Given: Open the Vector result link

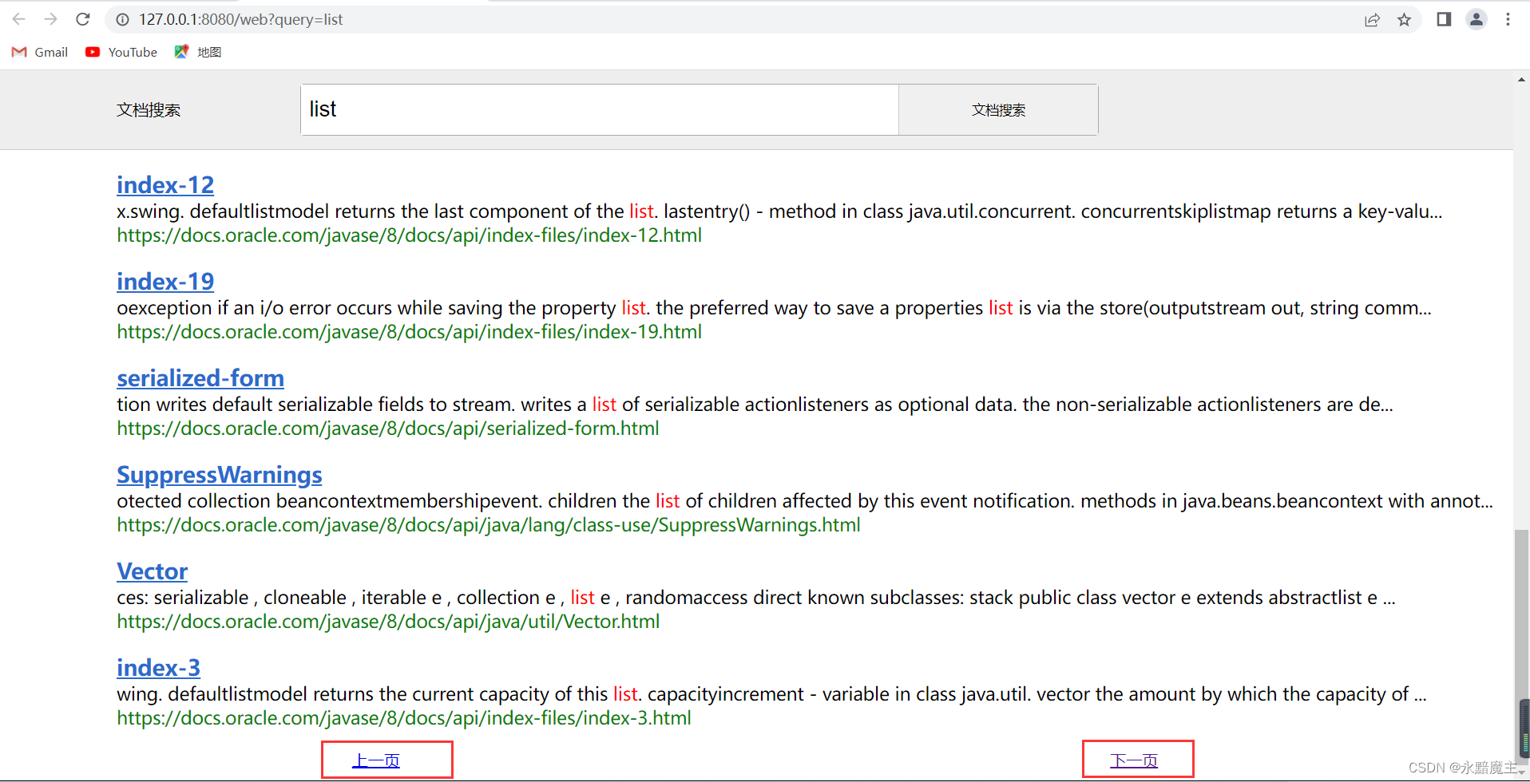Looking at the screenshot, I should click(x=153, y=571).
